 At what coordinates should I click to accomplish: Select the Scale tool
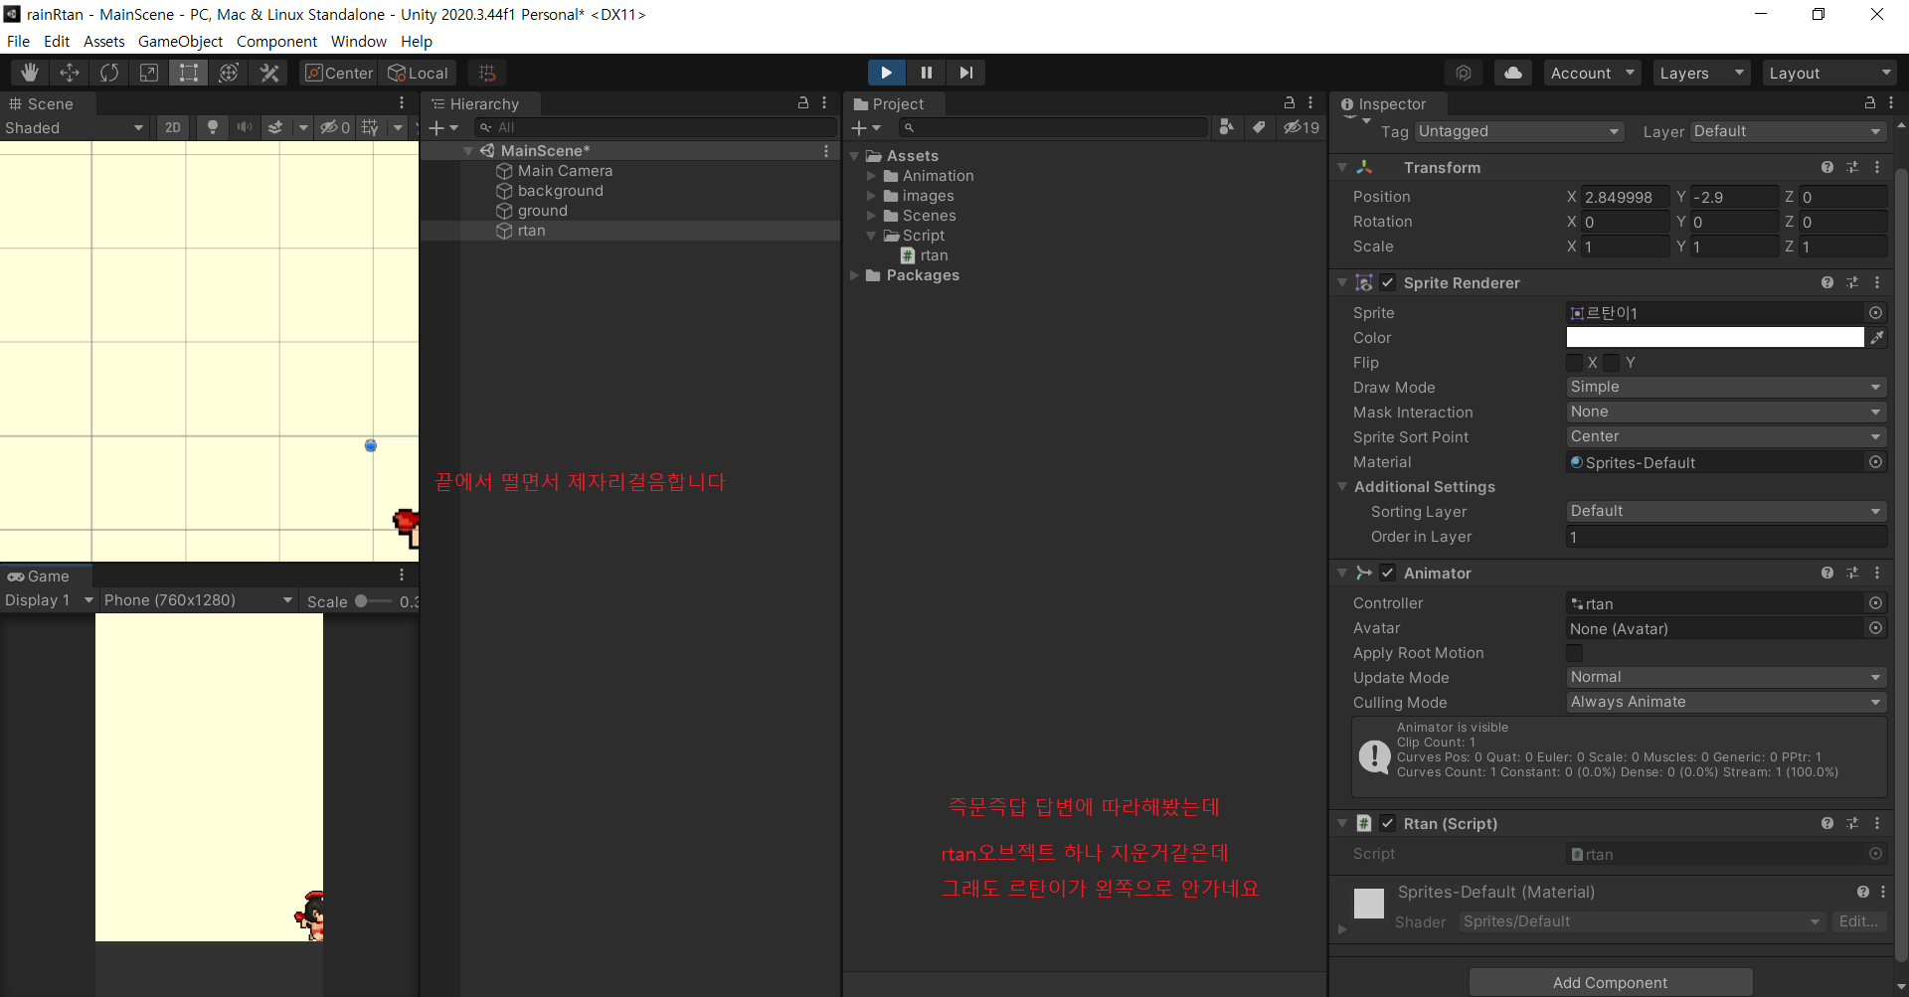pos(149,73)
